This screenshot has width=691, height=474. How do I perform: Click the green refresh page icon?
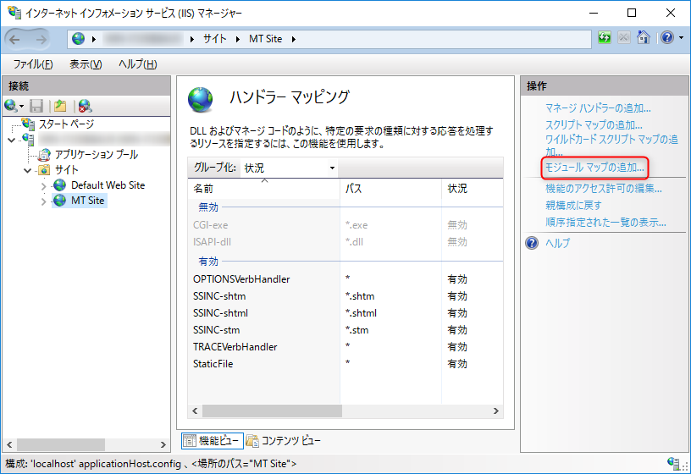[605, 38]
